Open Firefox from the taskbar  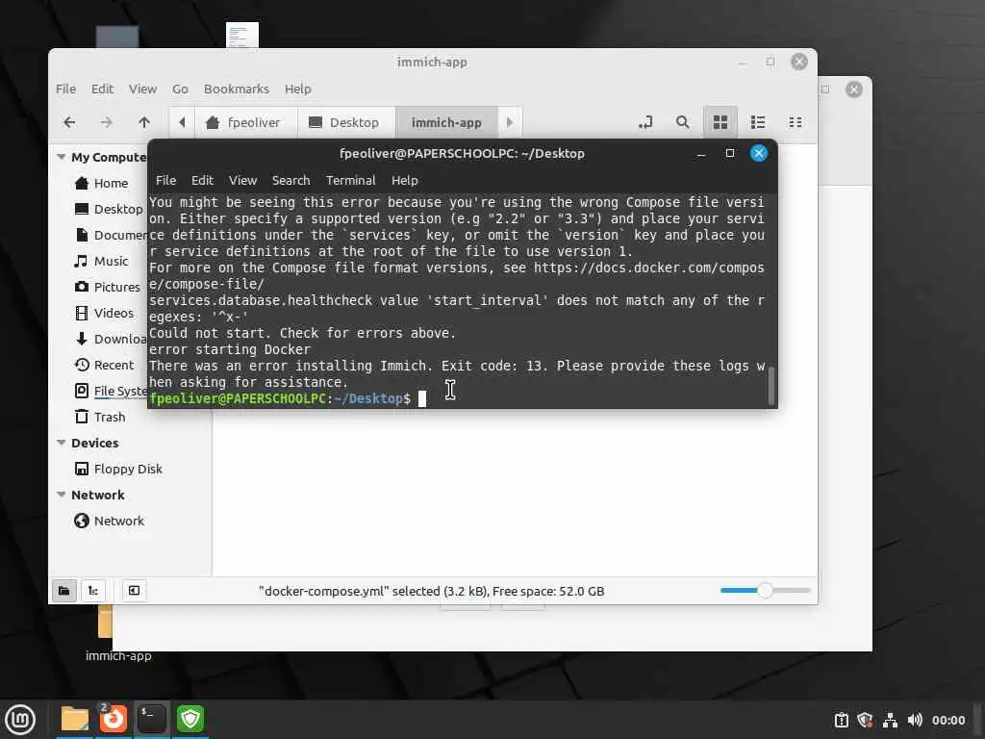click(x=114, y=720)
